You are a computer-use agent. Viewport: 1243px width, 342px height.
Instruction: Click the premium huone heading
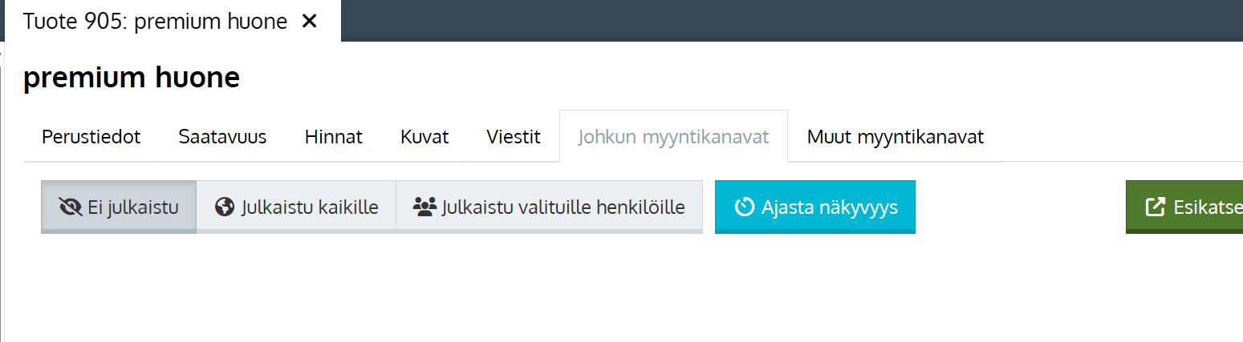(132, 78)
